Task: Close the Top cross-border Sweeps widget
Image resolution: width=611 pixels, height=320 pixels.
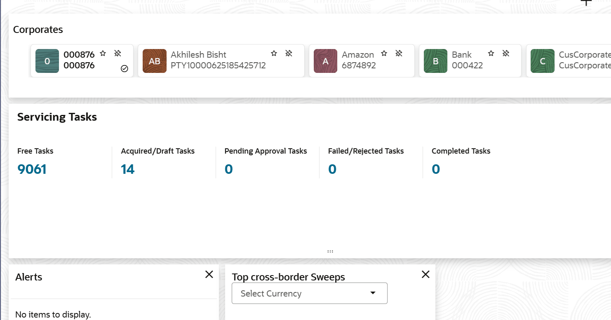Action: [x=425, y=274]
